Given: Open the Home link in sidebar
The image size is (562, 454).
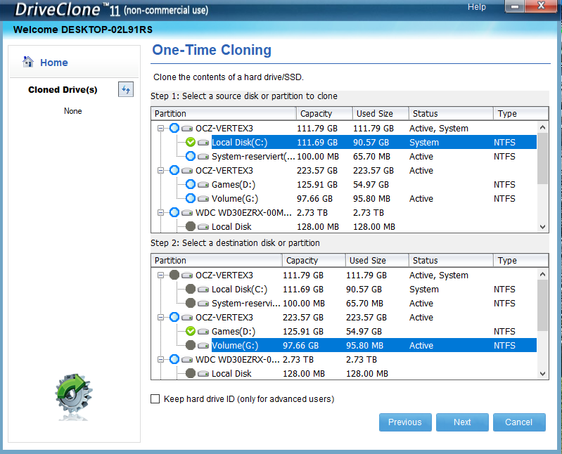Looking at the screenshot, I should pos(53,63).
